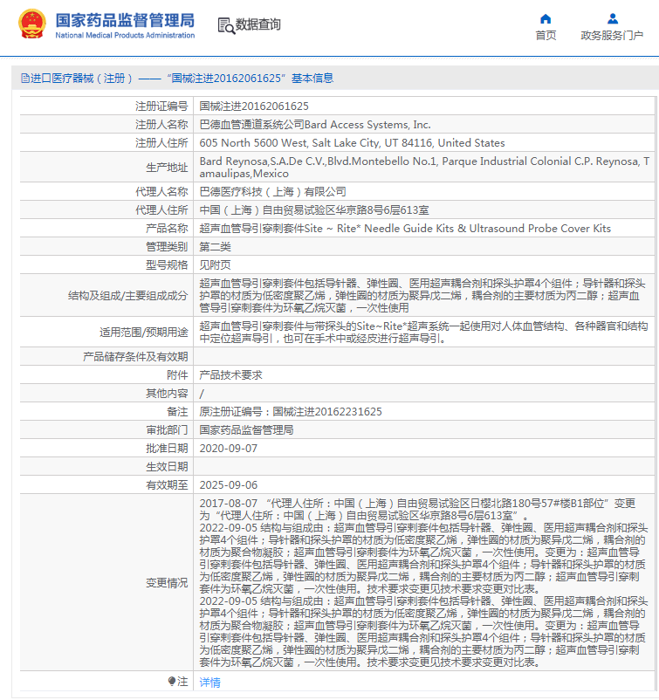Viewport: 659px width, 700px height.
Task: Click the 数据查询 heading
Action: tap(258, 24)
